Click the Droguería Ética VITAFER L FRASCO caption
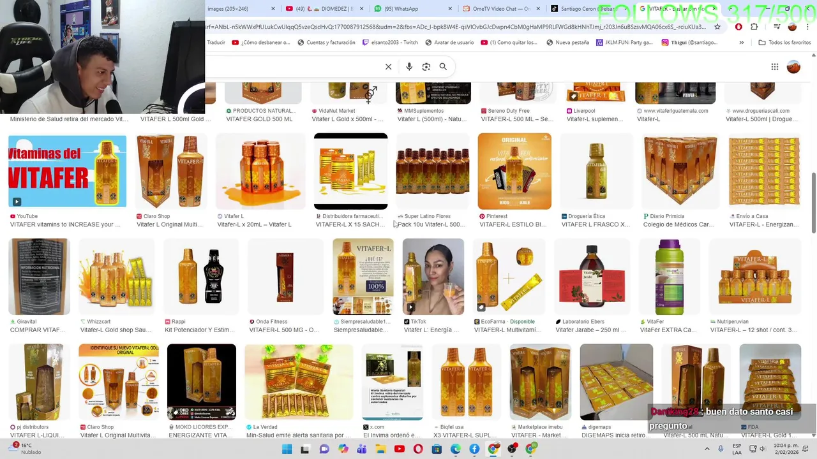817x459 pixels. (x=596, y=224)
